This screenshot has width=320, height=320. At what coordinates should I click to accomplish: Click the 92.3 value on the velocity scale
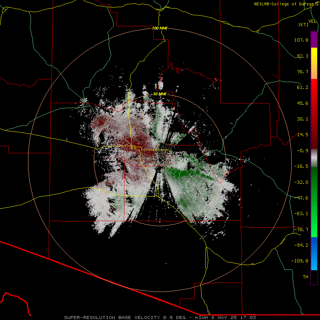click(x=303, y=56)
